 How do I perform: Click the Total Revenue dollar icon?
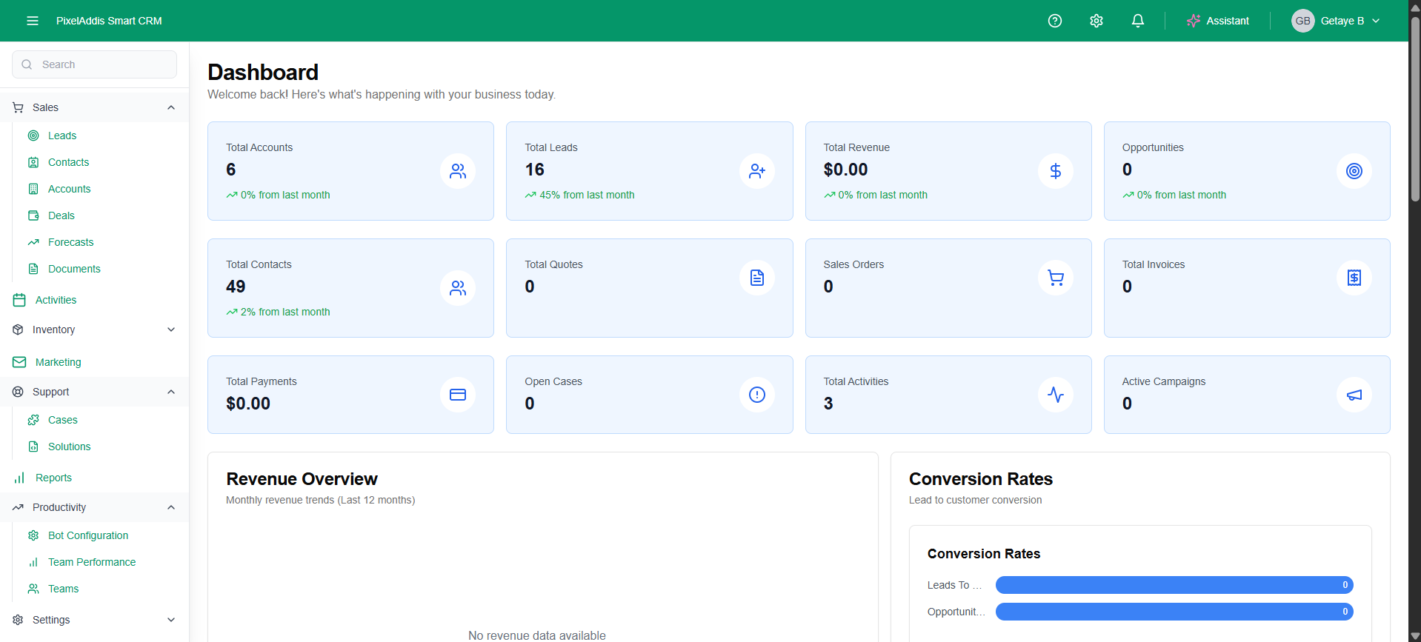click(1056, 171)
